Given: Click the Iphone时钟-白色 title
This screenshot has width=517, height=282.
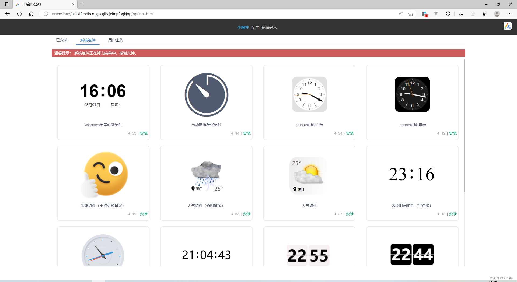Looking at the screenshot, I should pos(309,125).
